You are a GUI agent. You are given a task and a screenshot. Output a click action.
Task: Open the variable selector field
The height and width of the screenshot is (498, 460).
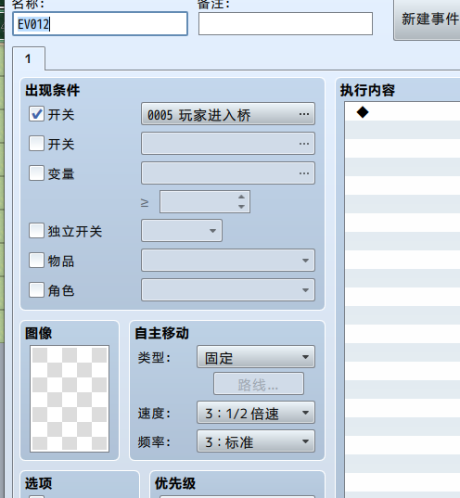point(228,173)
